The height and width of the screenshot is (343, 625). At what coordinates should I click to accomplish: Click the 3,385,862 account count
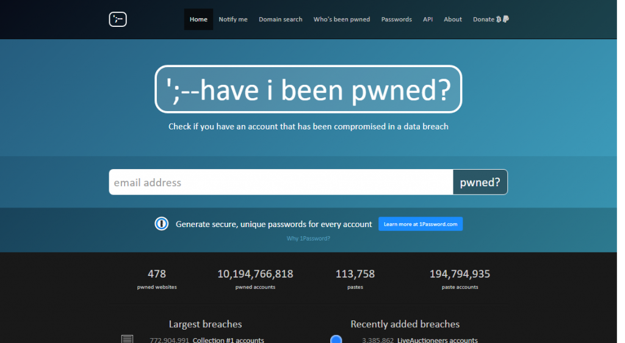tap(377, 340)
